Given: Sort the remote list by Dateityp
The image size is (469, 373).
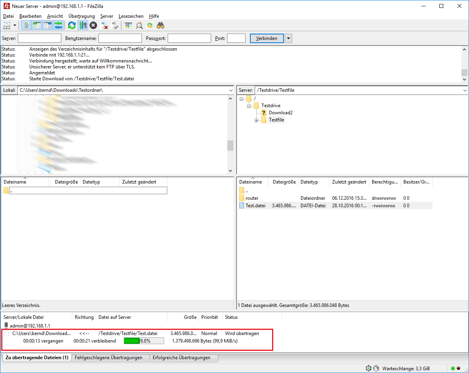Looking at the screenshot, I should pyautogui.click(x=313, y=182).
